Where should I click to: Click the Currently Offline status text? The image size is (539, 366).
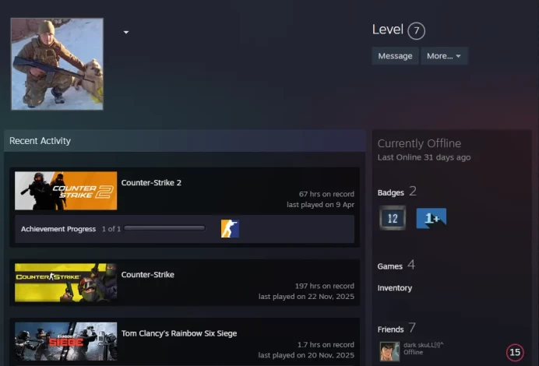tap(419, 143)
